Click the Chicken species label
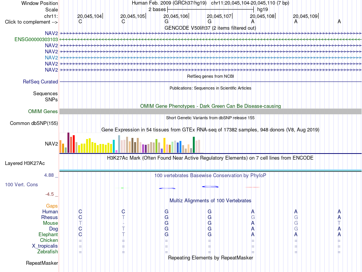 click(49, 240)
